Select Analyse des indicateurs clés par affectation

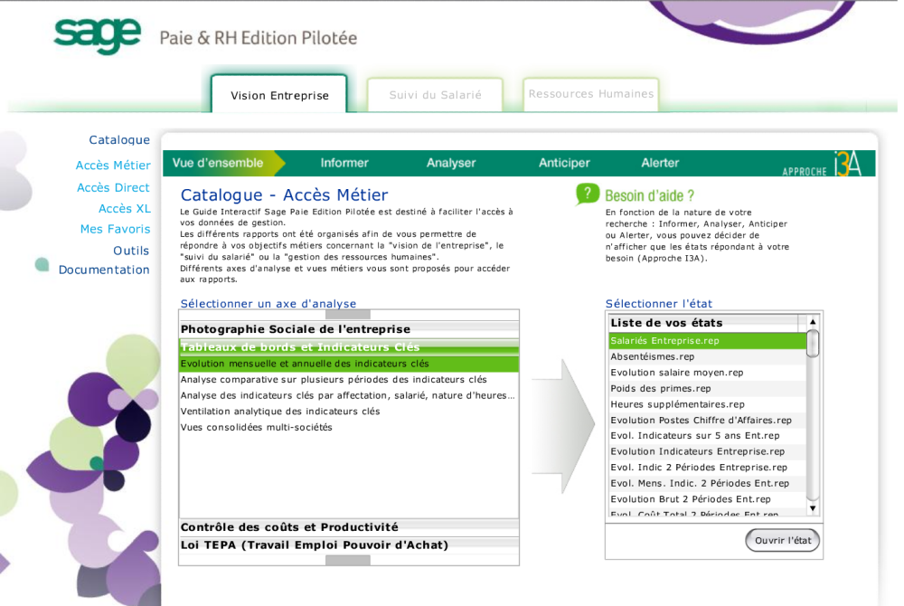click(x=349, y=395)
